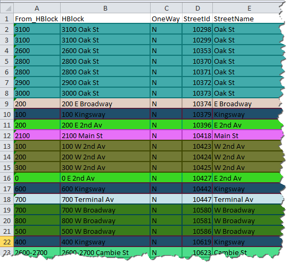
Task: Click the Select All corner triangle
Action: [x=8, y=9]
